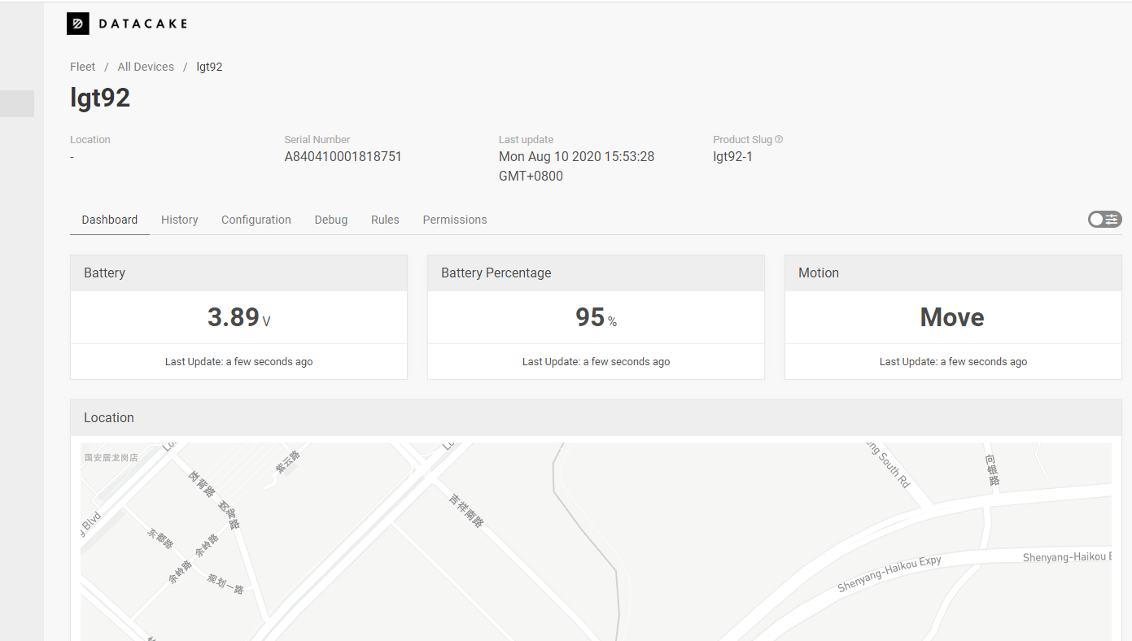Screen dimensions: 1132x641
Task: Select the lgt92 breadcrumb item
Action: [209, 67]
